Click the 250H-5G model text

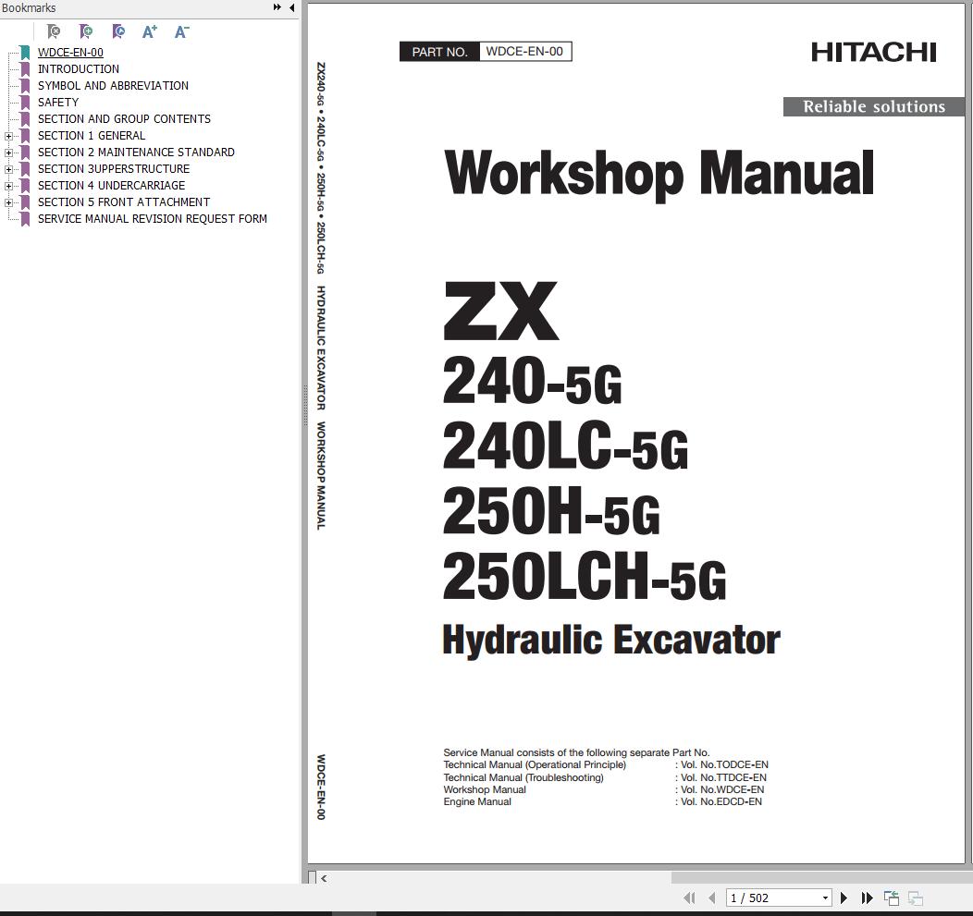[x=551, y=512]
